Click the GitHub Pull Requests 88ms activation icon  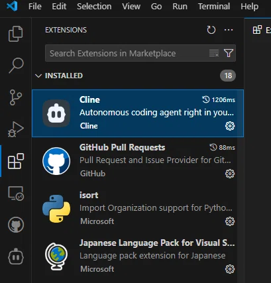[213, 147]
